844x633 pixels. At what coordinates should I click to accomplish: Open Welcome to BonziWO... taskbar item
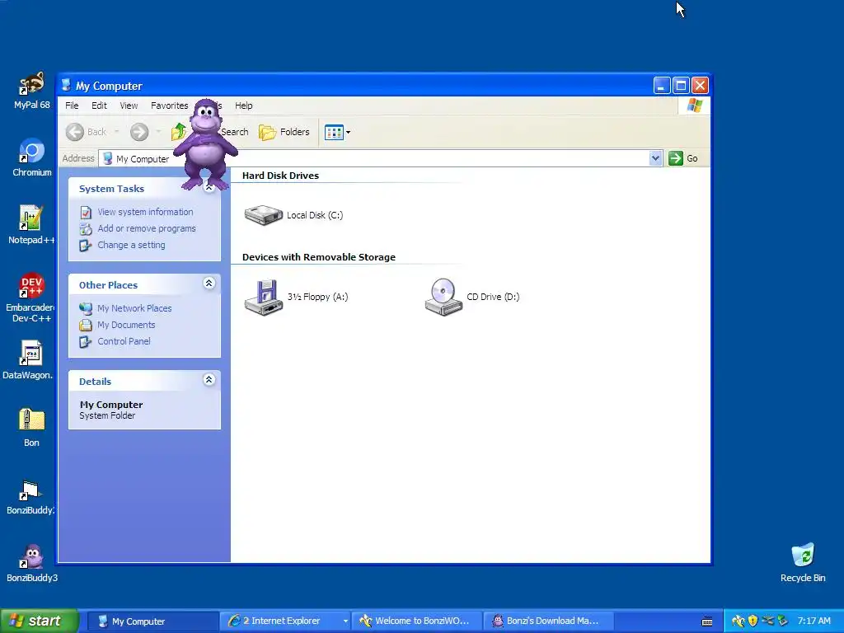tap(416, 621)
